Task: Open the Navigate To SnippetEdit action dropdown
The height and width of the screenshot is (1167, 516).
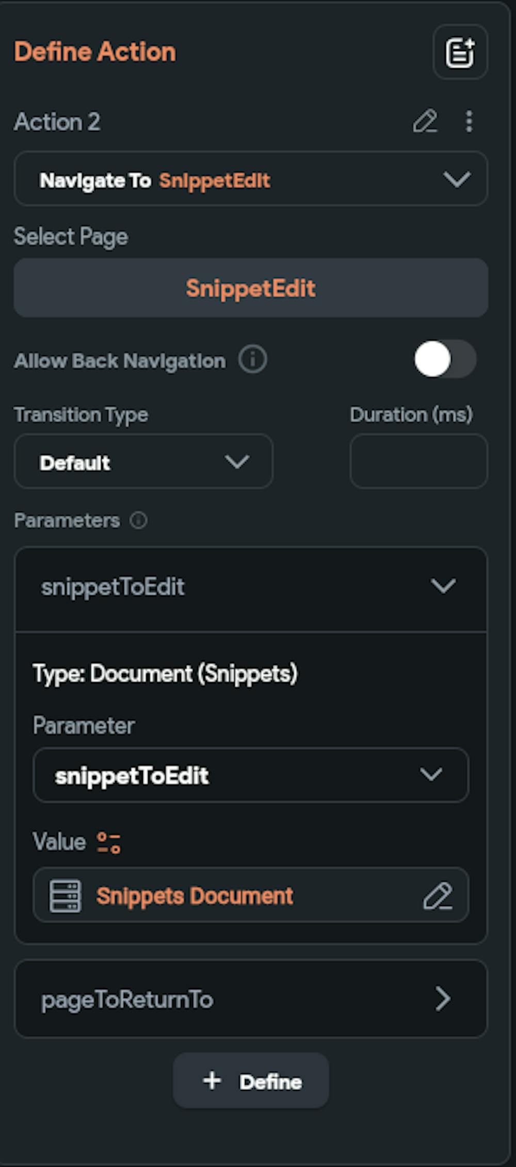Action: tap(251, 179)
